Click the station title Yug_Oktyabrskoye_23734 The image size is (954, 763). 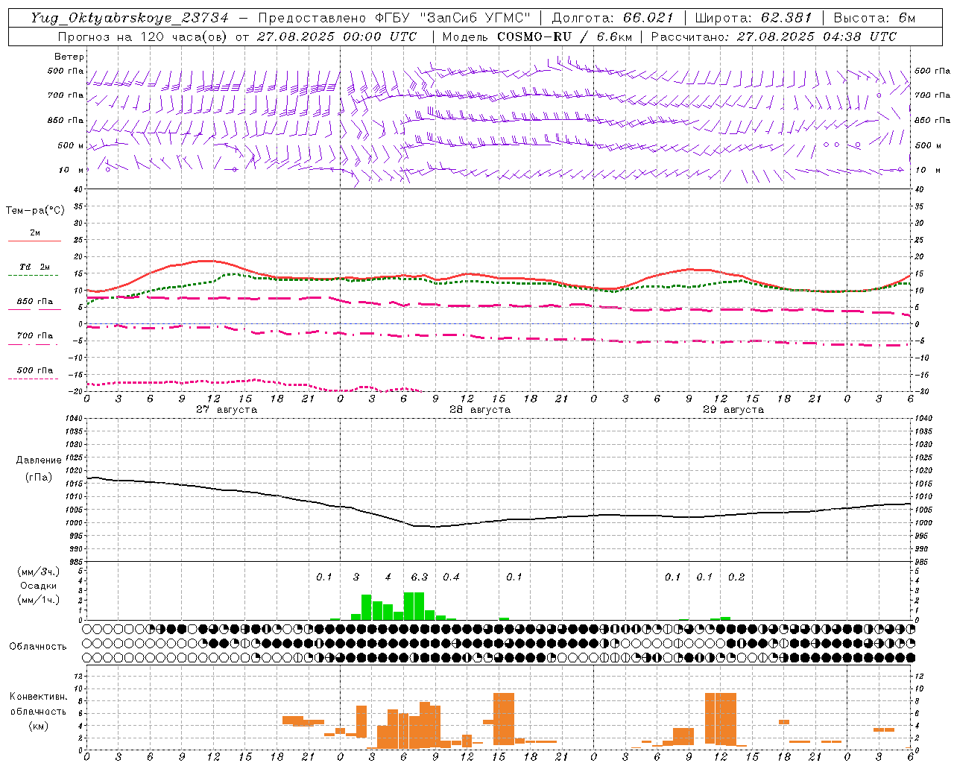(x=130, y=18)
